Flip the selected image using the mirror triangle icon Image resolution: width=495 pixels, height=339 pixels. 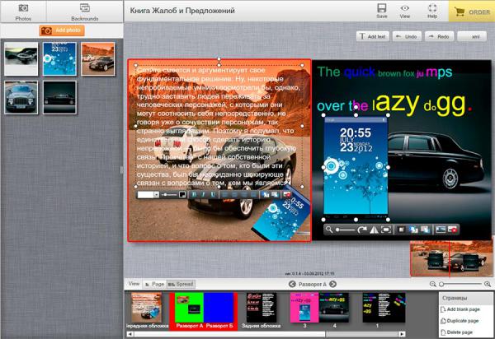pyautogui.click(x=374, y=230)
